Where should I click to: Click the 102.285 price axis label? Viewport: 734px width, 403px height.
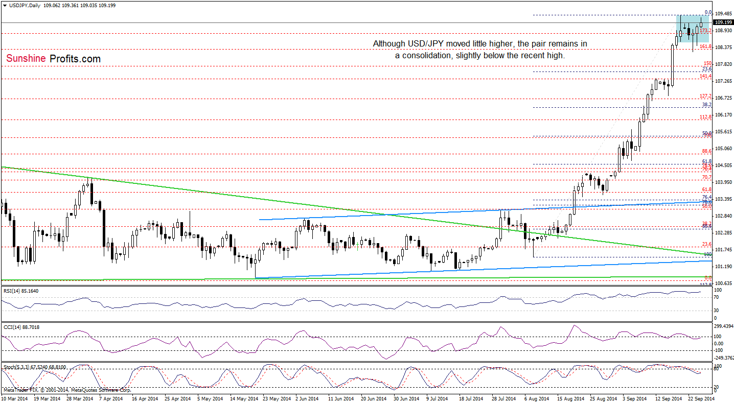[723, 233]
